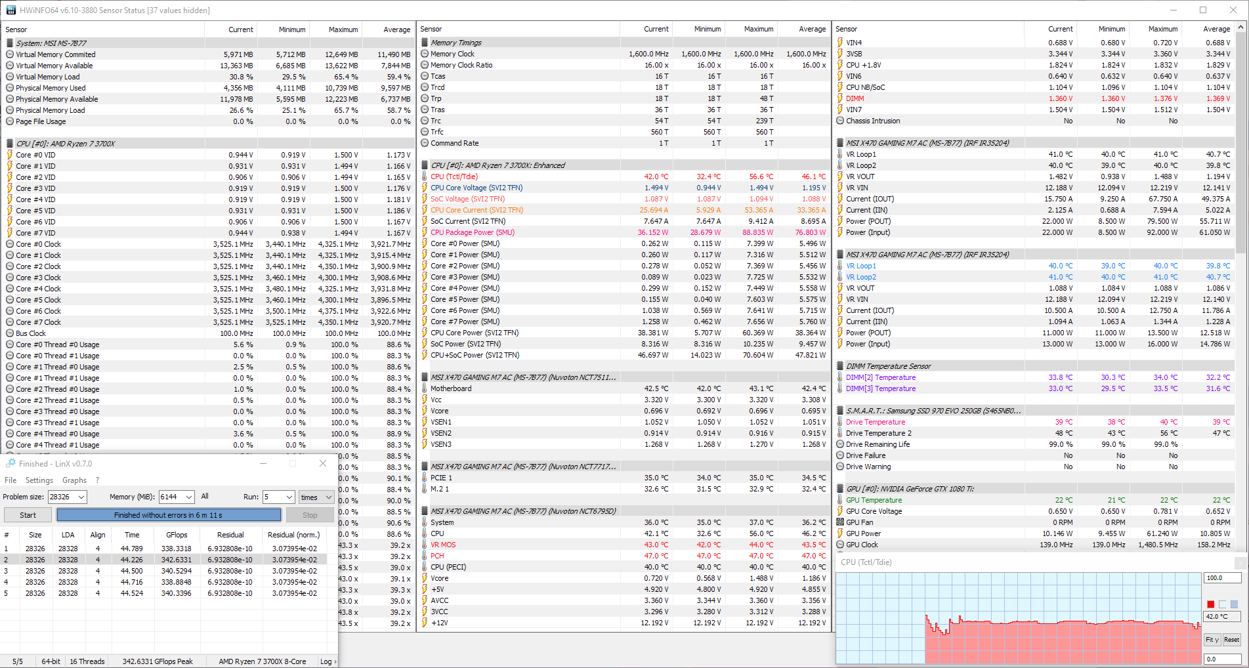Click the lightning icon next to Core #0 VID

point(10,155)
